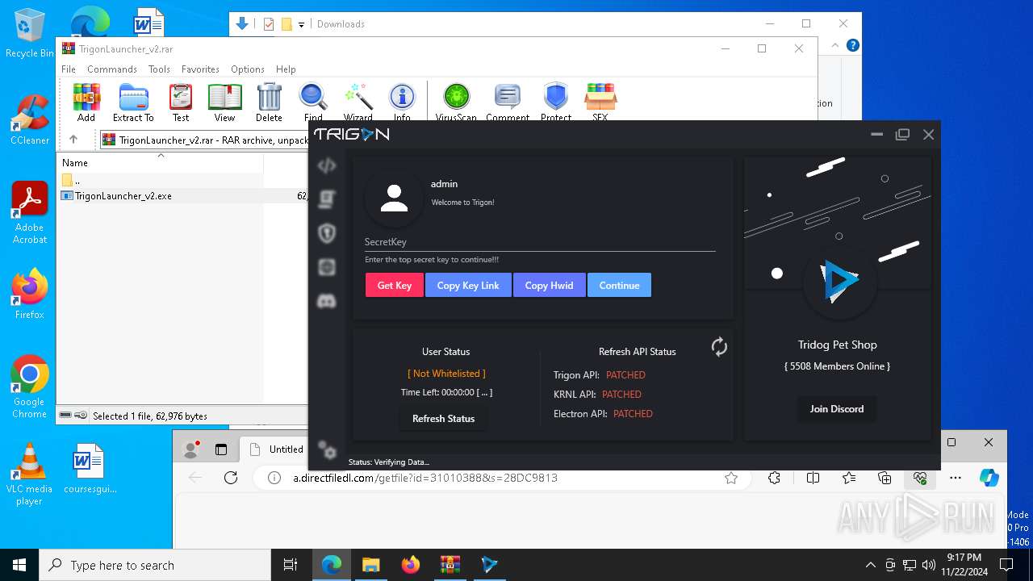1033x581 pixels.
Task: Click the Windows Start button
Action: [19, 565]
